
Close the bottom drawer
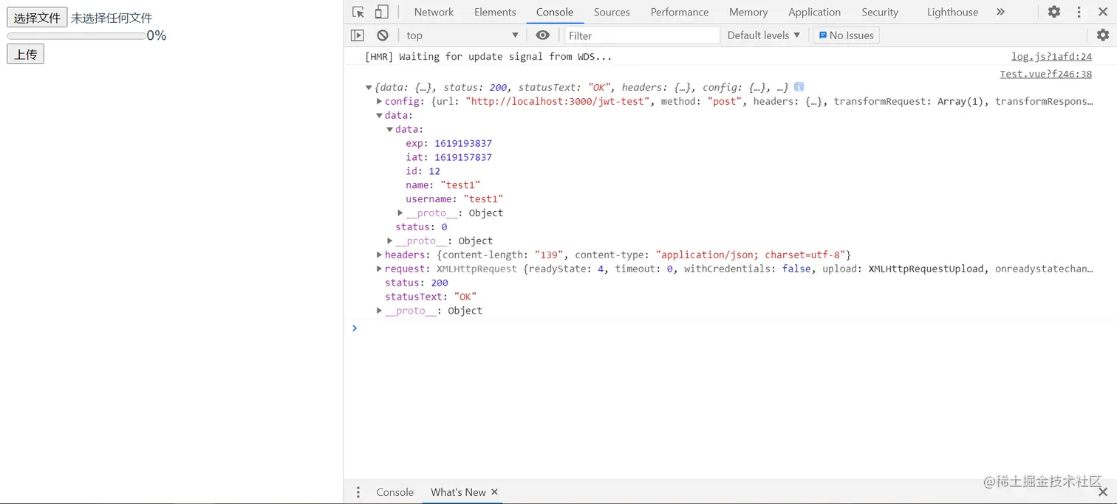click(1103, 492)
